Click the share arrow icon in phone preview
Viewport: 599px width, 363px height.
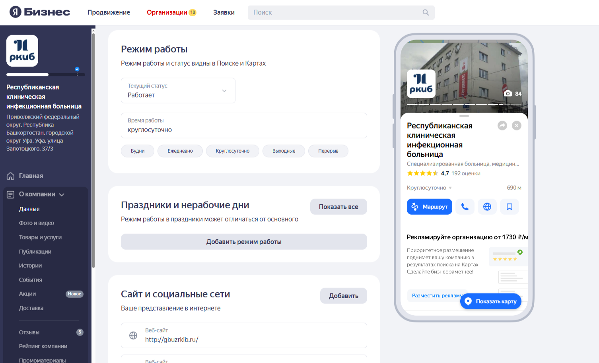click(x=502, y=126)
